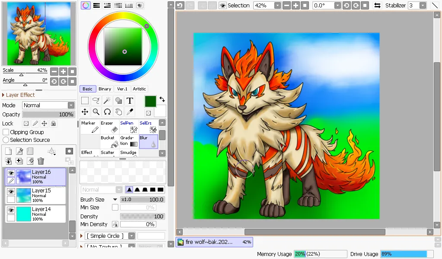Select the Move tool

[85, 112]
